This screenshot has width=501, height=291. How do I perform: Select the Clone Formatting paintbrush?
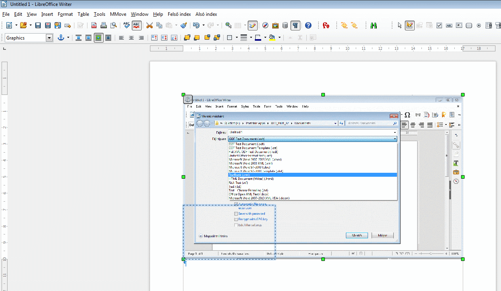184,25
